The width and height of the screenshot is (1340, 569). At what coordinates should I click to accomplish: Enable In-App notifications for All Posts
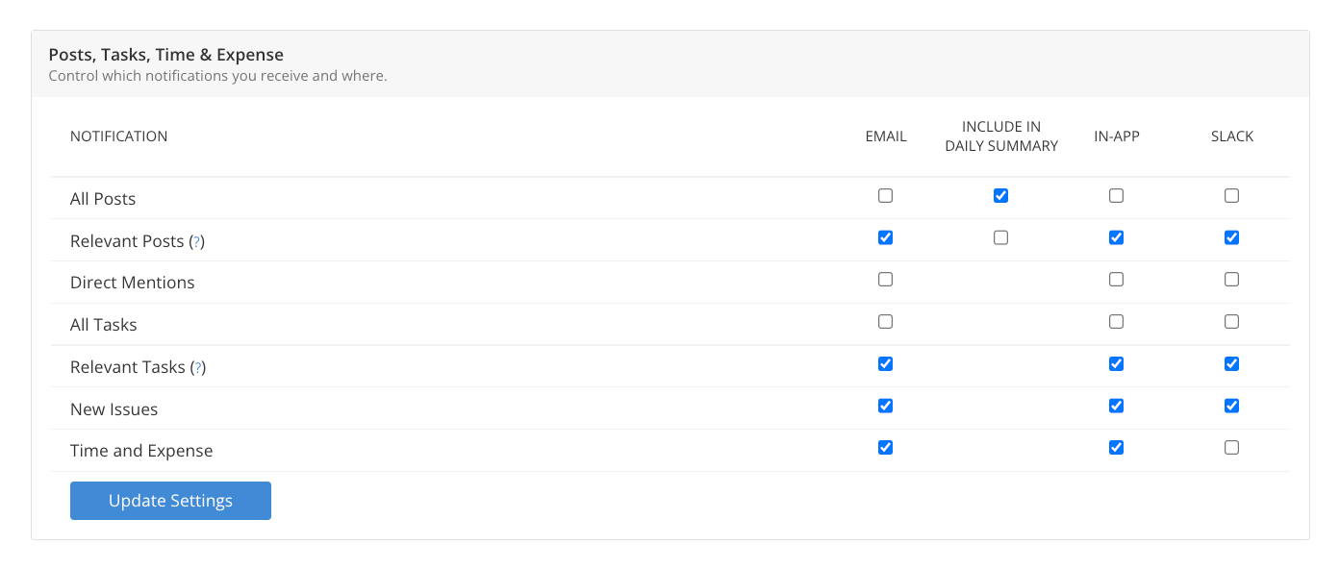pyautogui.click(x=1116, y=196)
